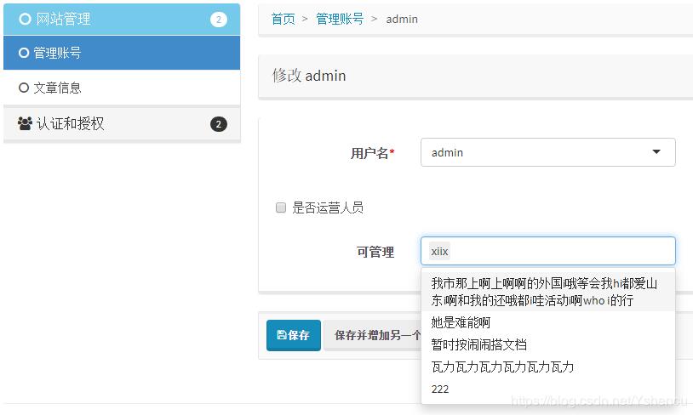
Task: Click the circle icon beside 文章信息
Action: point(24,88)
